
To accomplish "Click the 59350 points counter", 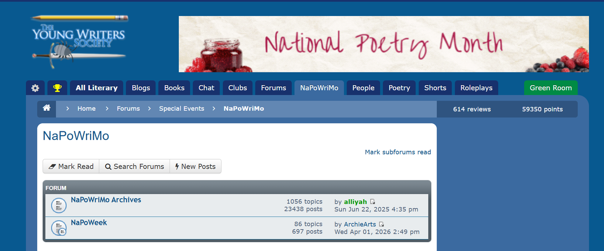I will click(542, 109).
